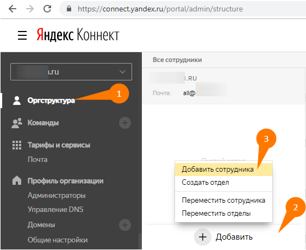Click the Добавить button label
The width and height of the screenshot is (306, 250).
pyautogui.click(x=234, y=237)
